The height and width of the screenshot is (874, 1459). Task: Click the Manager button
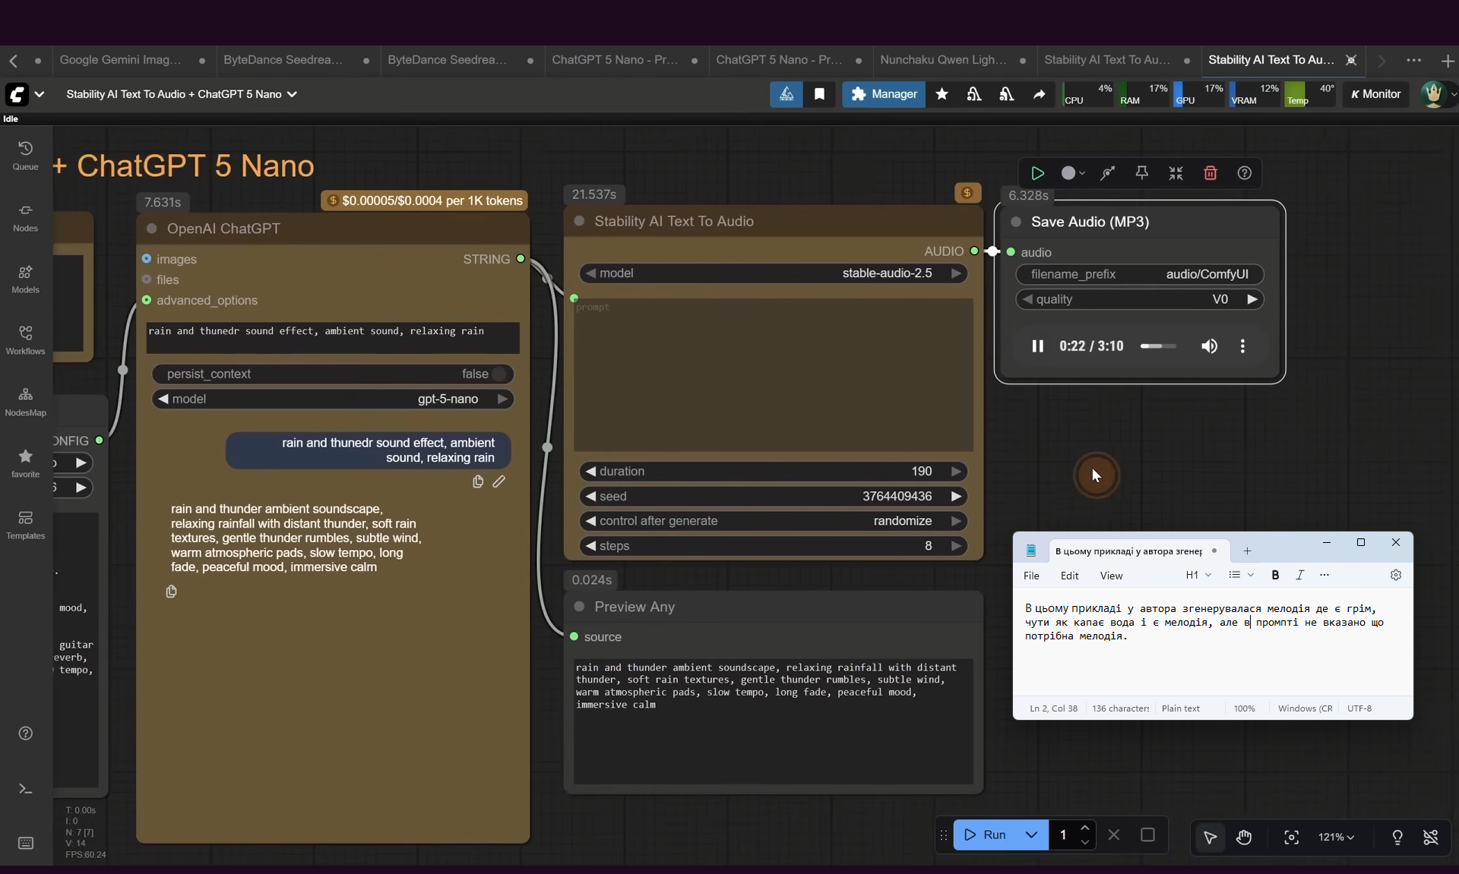(x=884, y=94)
